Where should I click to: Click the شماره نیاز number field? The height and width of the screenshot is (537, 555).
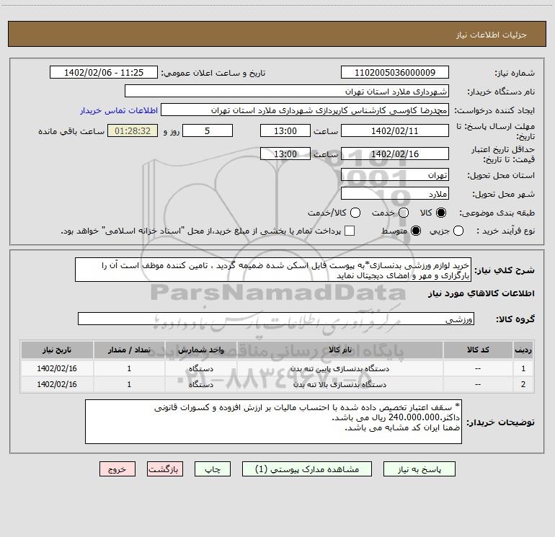[395, 72]
